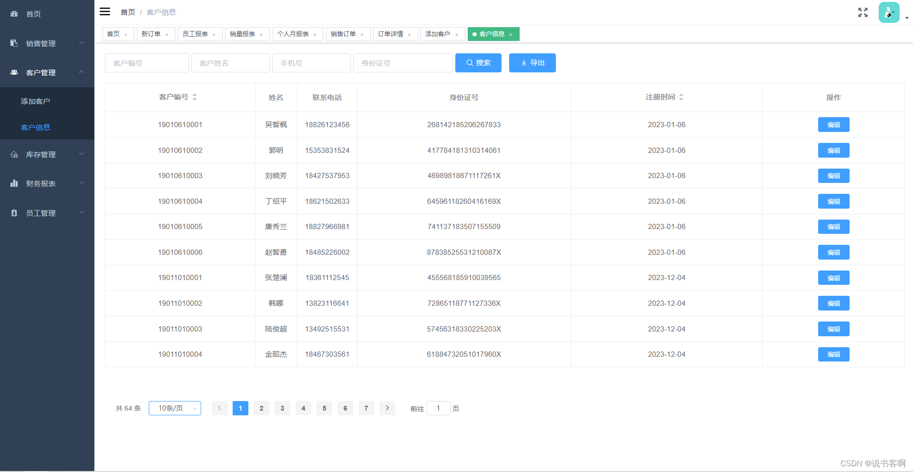Close the active 客户信息 tab
The image size is (913, 472).
511,34
